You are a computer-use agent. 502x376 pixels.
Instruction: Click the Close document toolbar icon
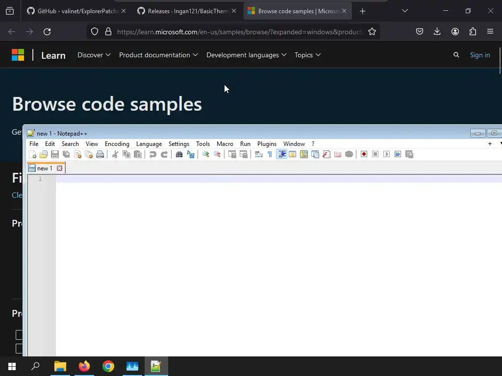77,154
